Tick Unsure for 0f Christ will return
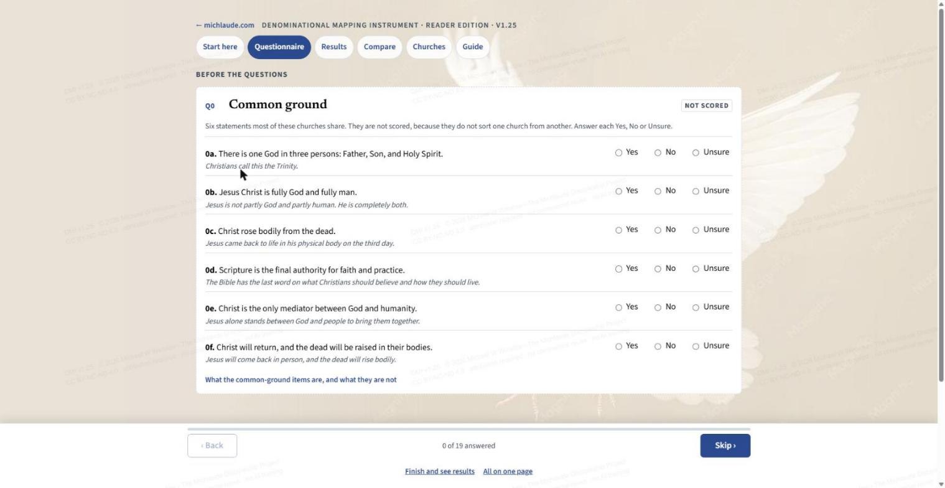This screenshot has width=945, height=488. tap(696, 346)
